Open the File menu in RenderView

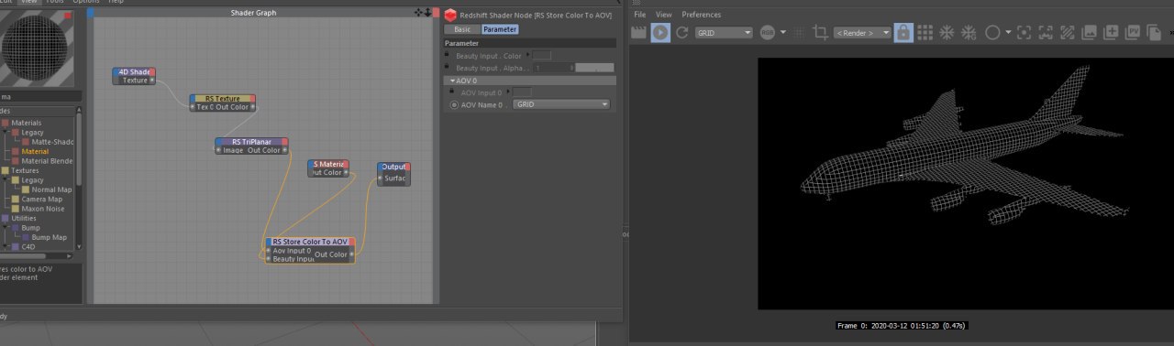pos(639,15)
